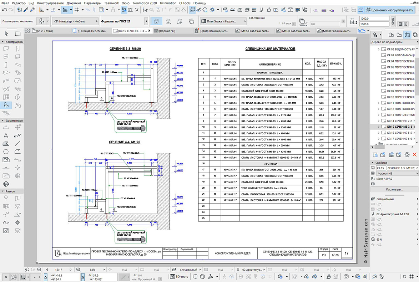The image size is (419, 282).
Task: Open the Интерьер - Мебель layer dropdown
Action: pyautogui.click(x=75, y=21)
